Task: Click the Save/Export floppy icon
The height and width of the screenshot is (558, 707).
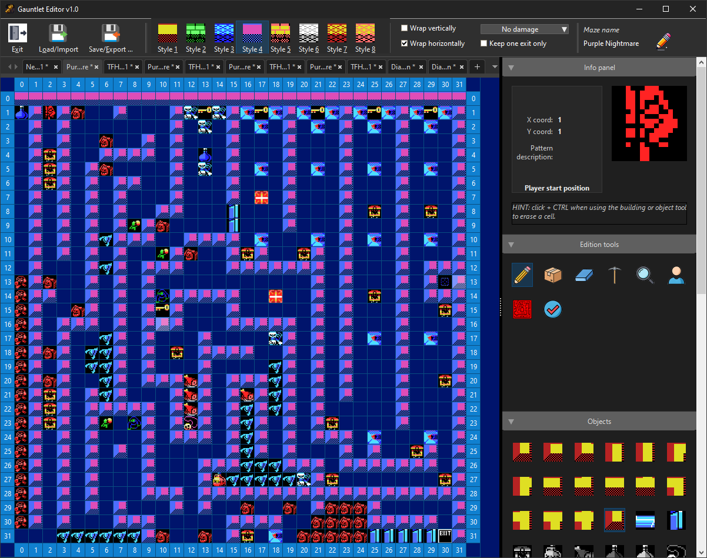Action: pos(111,33)
